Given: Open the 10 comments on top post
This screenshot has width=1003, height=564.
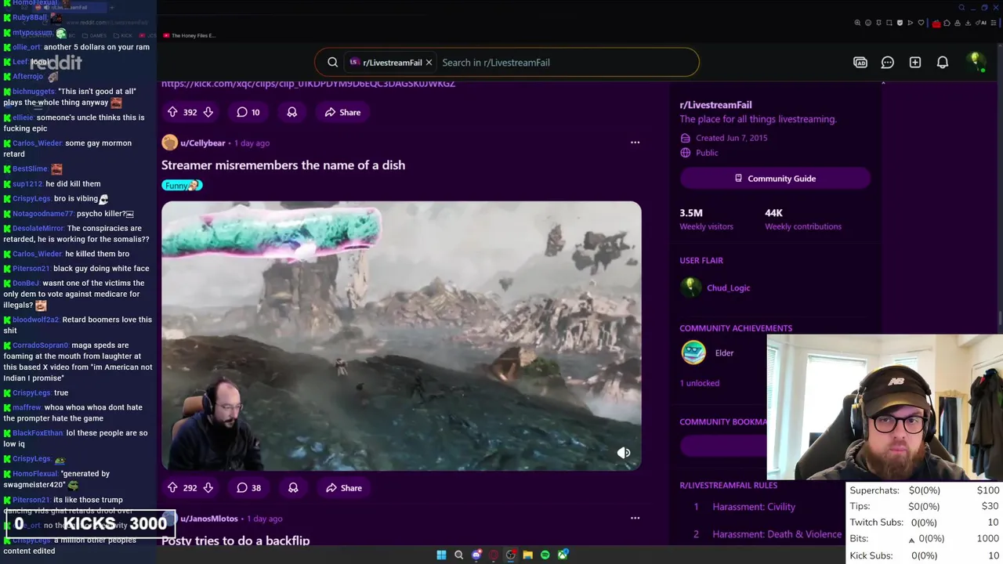Looking at the screenshot, I should (x=248, y=112).
